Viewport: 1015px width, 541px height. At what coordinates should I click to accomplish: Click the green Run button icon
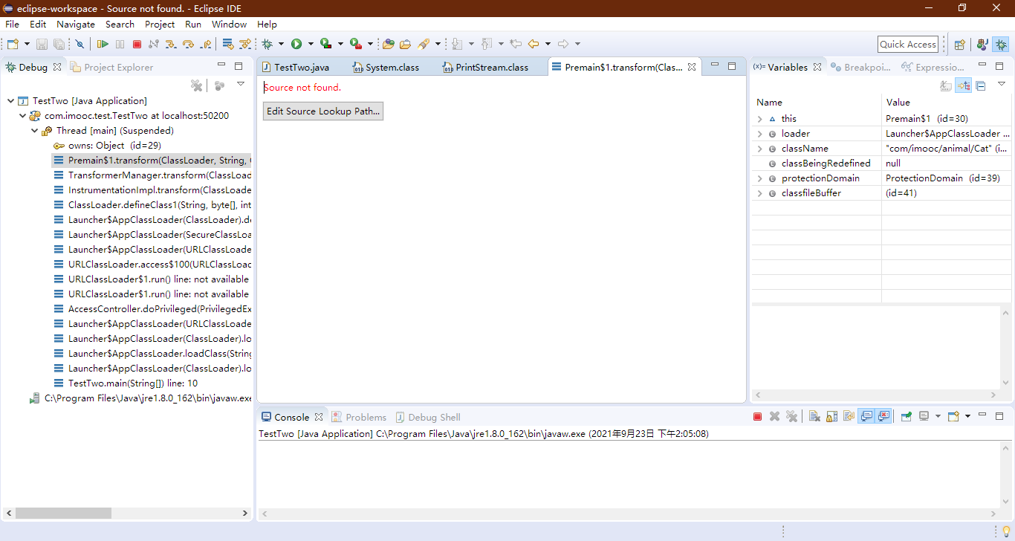pos(296,45)
